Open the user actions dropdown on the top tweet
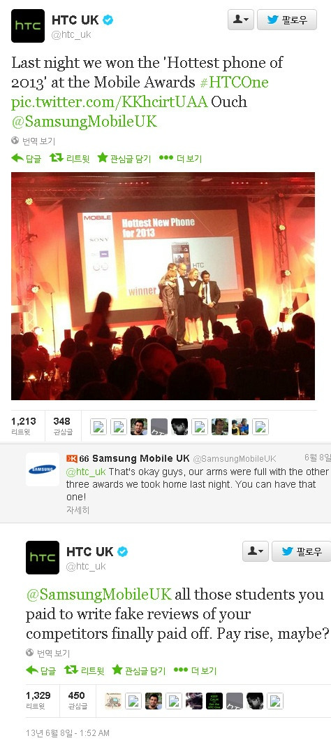 tap(240, 20)
